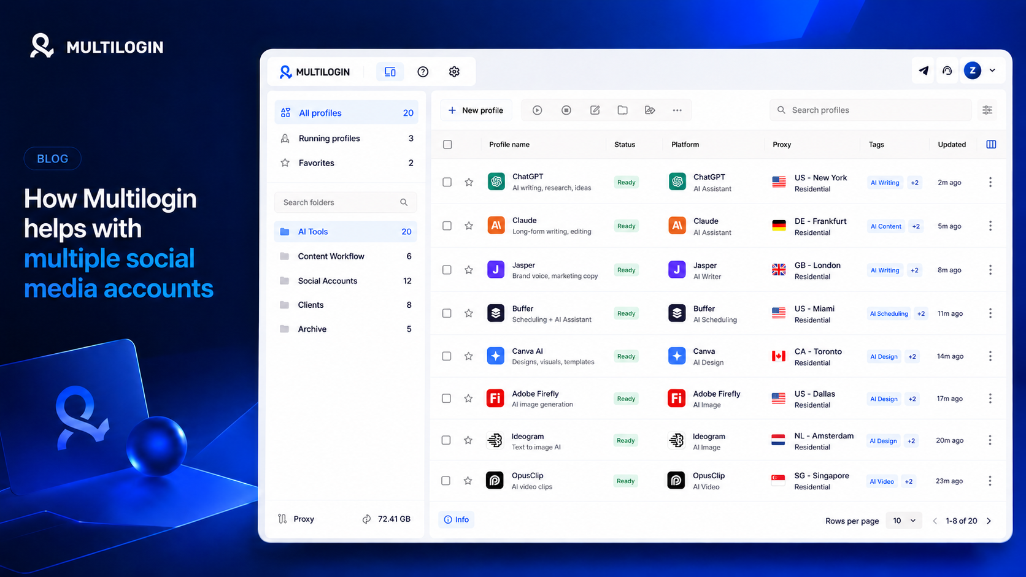The image size is (1026, 577).
Task: Click the New profile button
Action: [x=476, y=110]
